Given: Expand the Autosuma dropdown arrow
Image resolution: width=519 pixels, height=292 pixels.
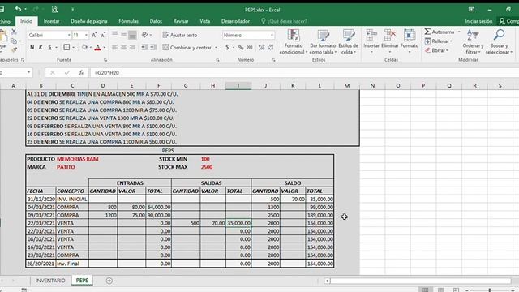Looking at the screenshot, I should pyautogui.click(x=459, y=32).
